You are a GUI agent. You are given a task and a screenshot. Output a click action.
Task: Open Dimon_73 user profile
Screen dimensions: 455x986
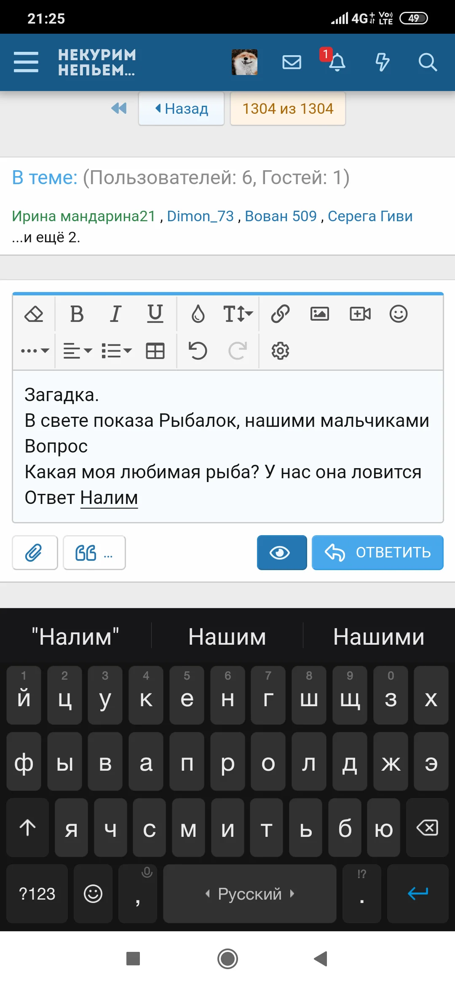click(200, 216)
